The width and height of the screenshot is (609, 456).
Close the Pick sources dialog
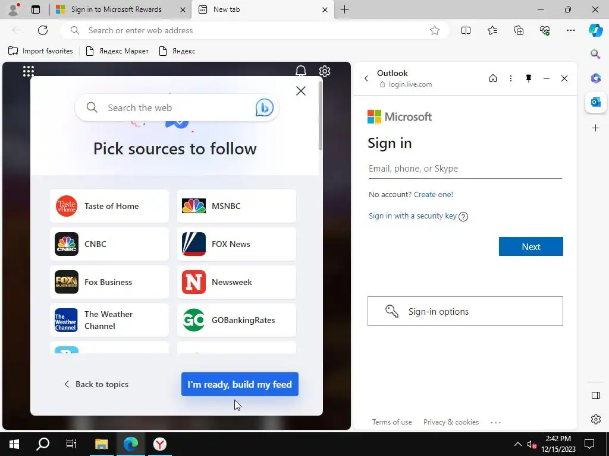tap(300, 91)
